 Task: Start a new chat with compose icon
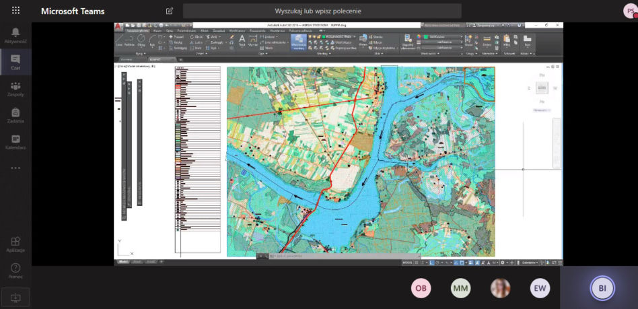pyautogui.click(x=170, y=11)
